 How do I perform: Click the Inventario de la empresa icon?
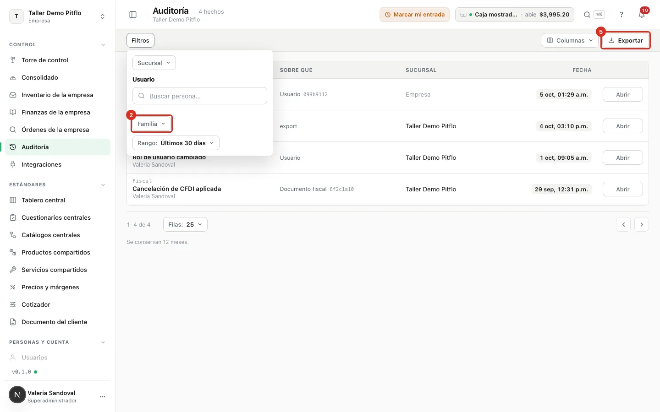pos(13,95)
